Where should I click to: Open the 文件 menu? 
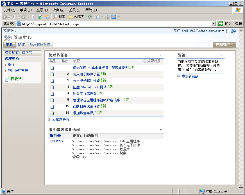click(x=10, y=10)
